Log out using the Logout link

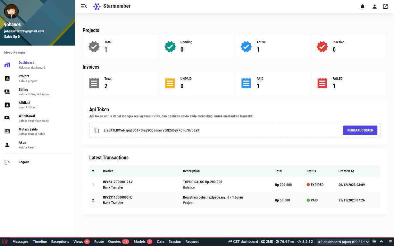(23, 162)
